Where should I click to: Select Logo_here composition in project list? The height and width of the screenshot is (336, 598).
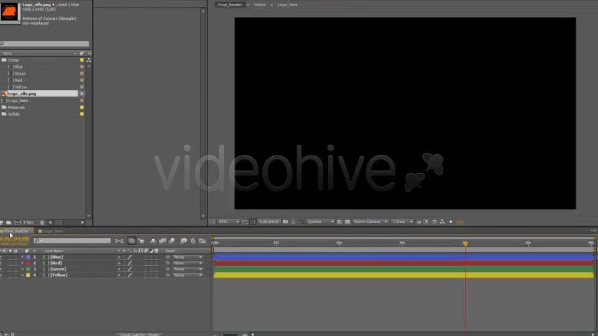pos(18,101)
